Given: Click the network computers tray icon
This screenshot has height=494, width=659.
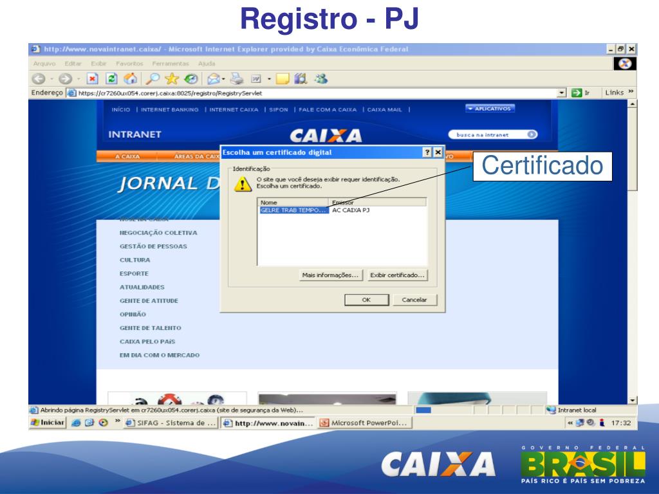Looking at the screenshot, I should [580, 423].
